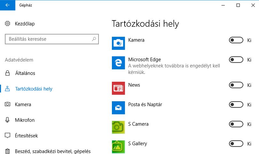
Task: Click the search magnifier icon in the search box
Action: tap(94, 39)
